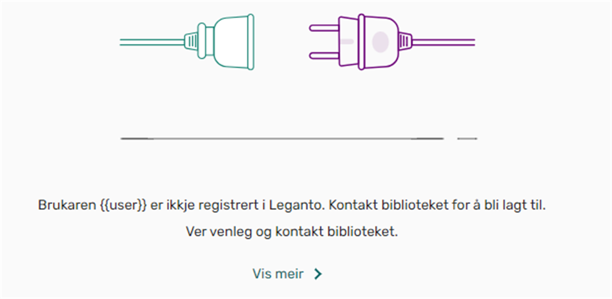Viewport: 612px width, 299px height.
Task: Click the "Brukaren" word starting the error message
Action: 66,207
